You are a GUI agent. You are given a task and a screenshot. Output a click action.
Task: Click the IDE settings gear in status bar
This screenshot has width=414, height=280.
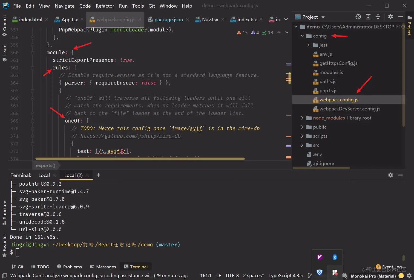(409, 276)
